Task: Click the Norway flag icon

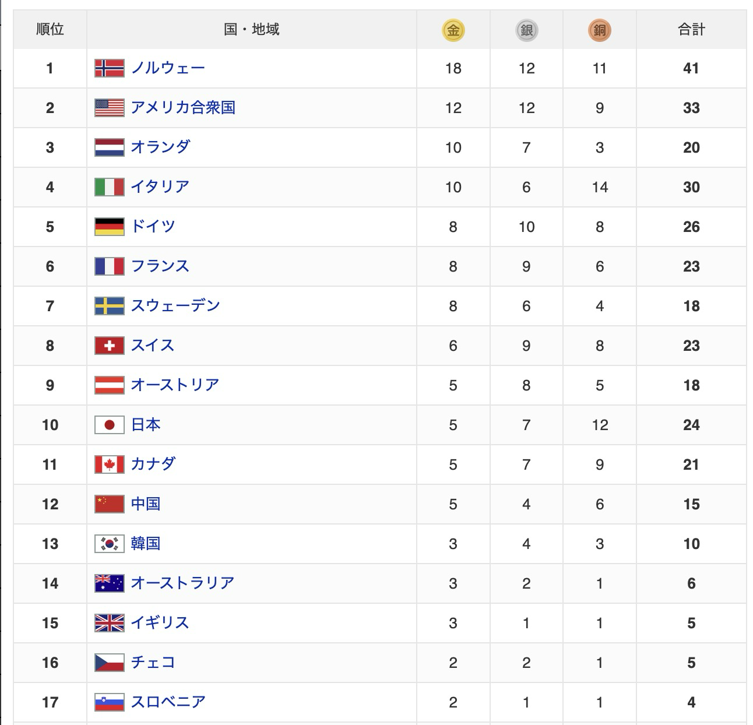Action: click(110, 68)
